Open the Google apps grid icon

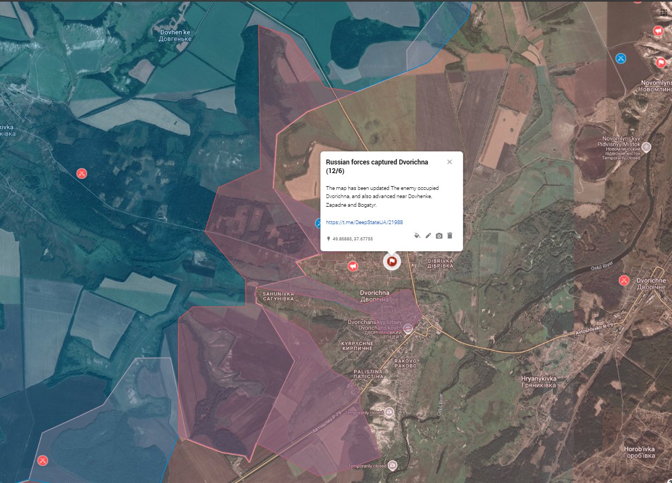tap(664, 12)
